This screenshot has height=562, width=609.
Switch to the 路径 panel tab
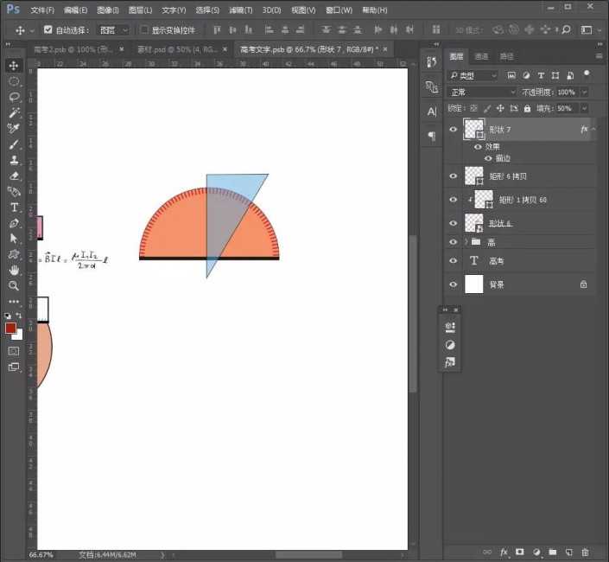point(506,56)
